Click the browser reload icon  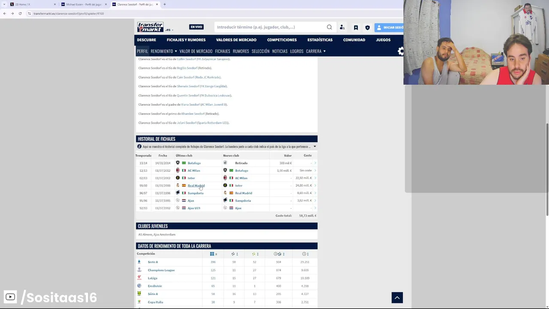20,13
